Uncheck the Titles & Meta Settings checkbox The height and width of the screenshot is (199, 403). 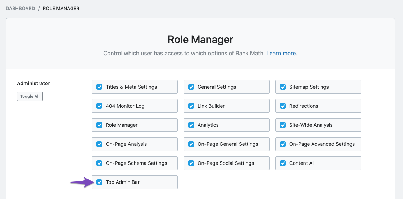coord(99,87)
